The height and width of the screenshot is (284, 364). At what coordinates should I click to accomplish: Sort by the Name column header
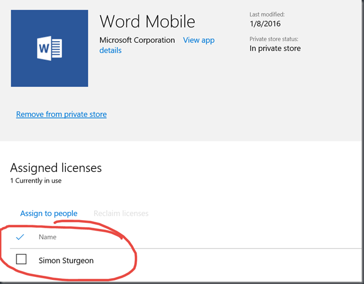pyautogui.click(x=48, y=237)
